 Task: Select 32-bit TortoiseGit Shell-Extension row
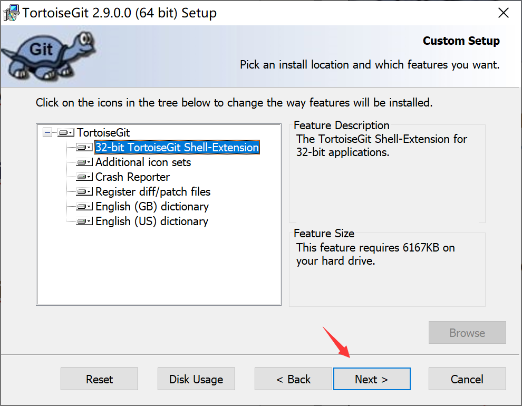coord(177,148)
